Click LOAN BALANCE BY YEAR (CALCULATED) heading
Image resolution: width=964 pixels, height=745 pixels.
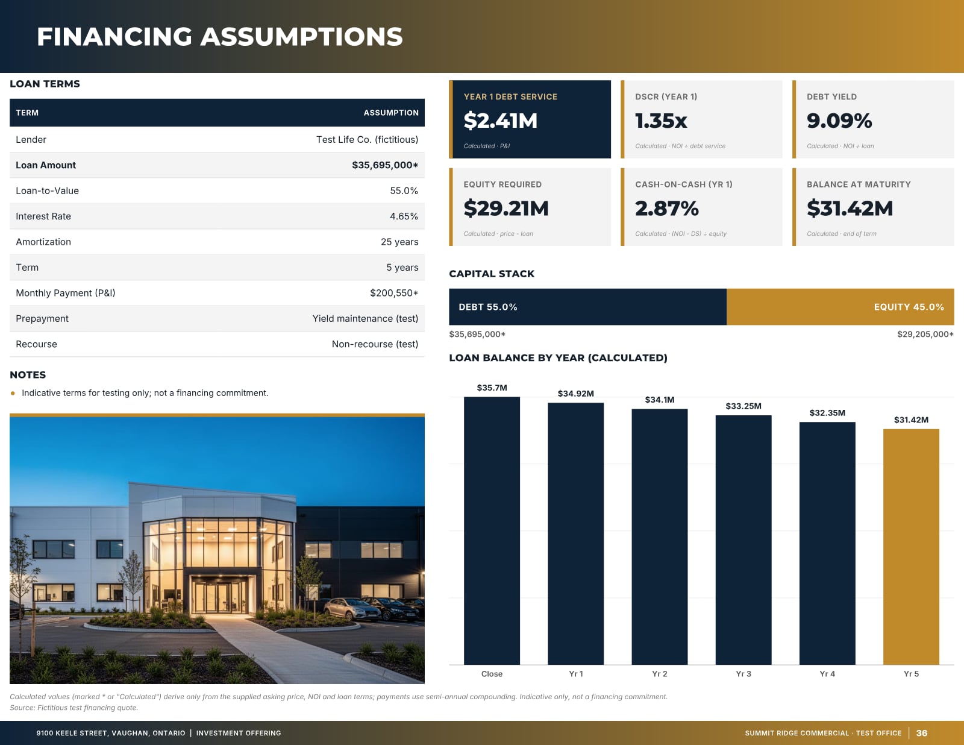coord(558,357)
